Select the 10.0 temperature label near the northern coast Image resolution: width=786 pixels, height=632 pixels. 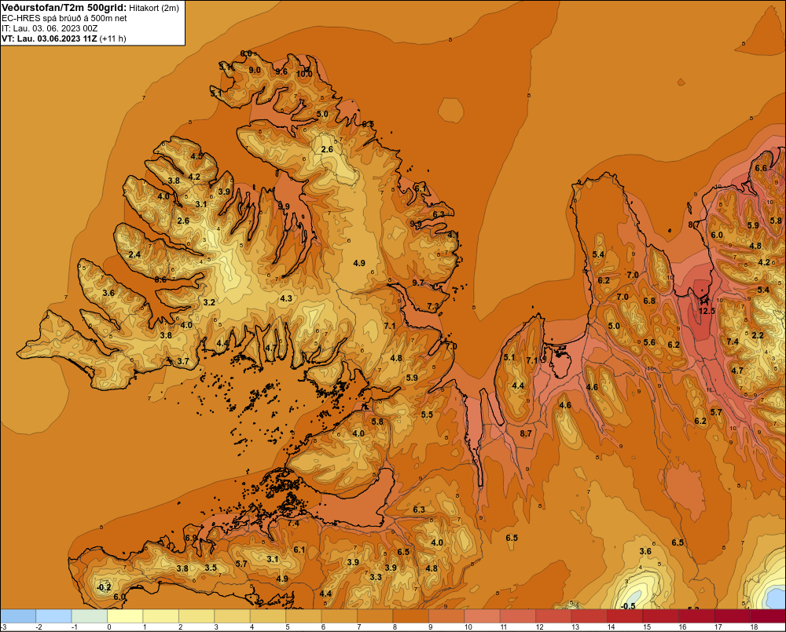304,74
